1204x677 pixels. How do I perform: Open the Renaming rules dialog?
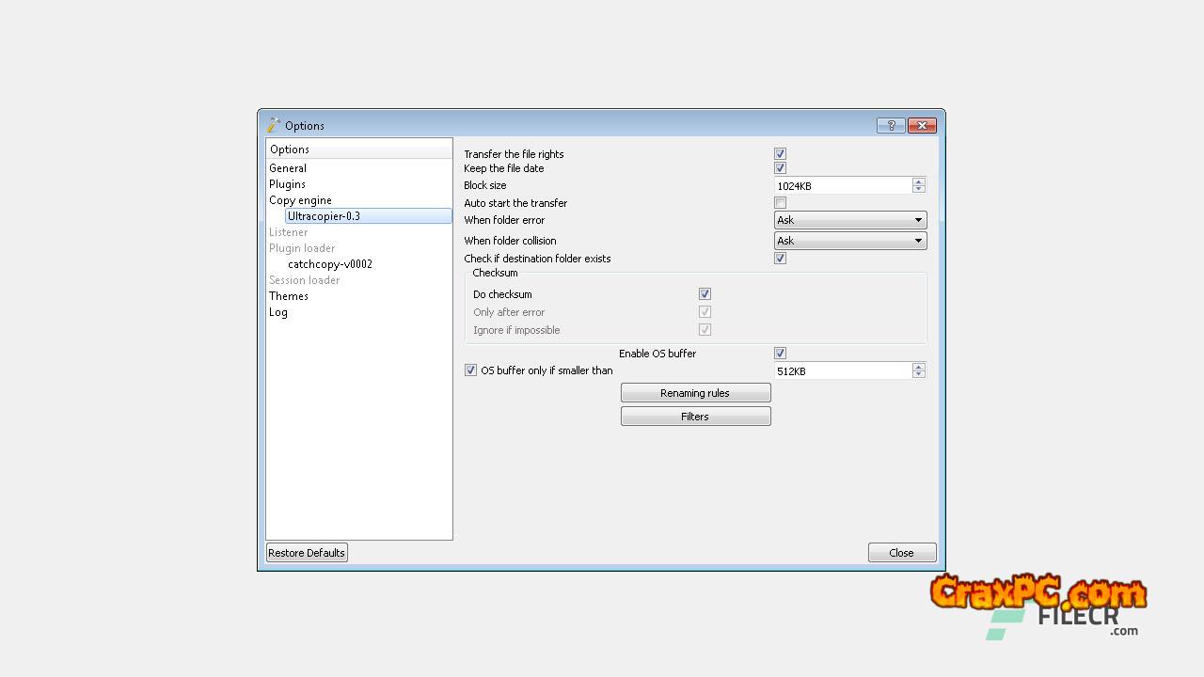click(695, 393)
